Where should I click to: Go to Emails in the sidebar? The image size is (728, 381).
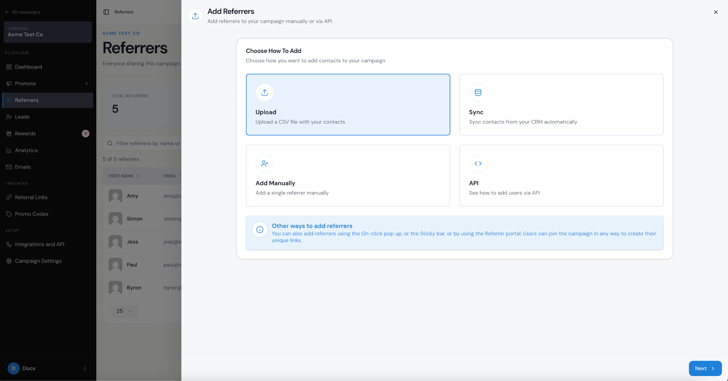[x=48, y=167]
